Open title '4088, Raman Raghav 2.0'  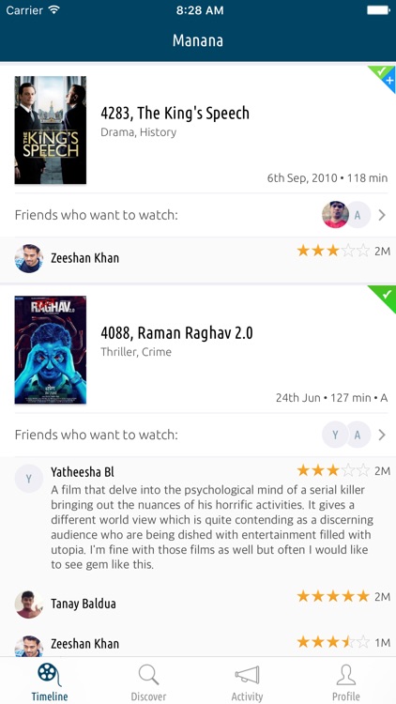coord(176,333)
